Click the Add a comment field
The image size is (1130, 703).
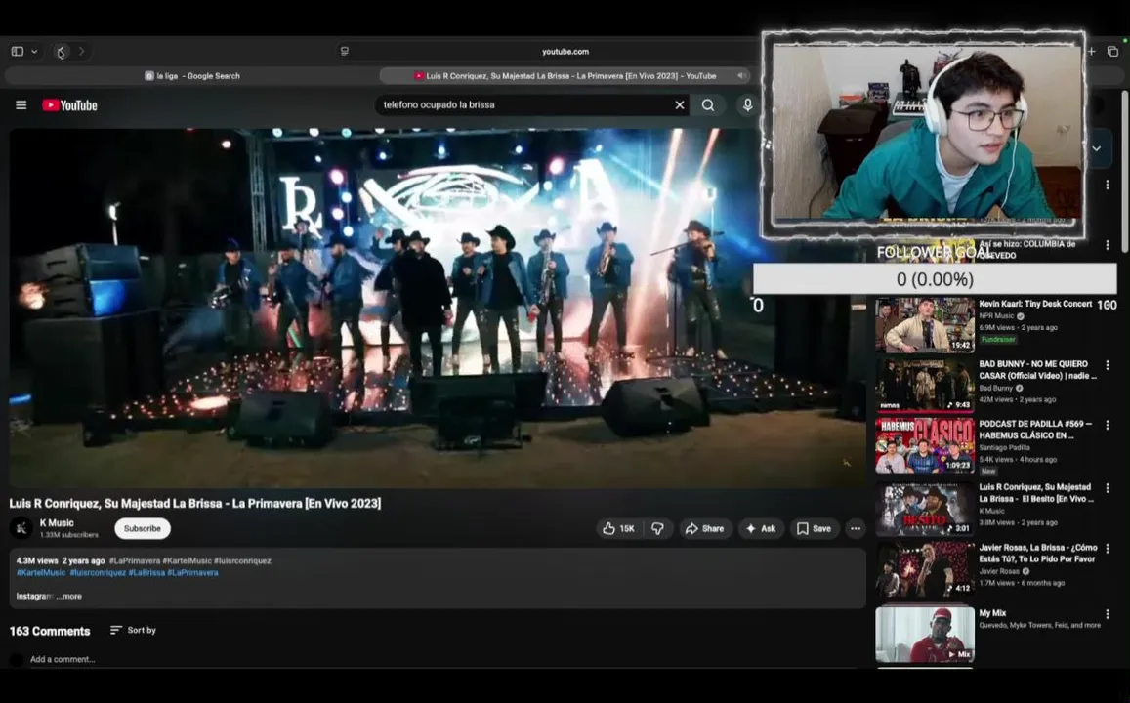pos(63,659)
